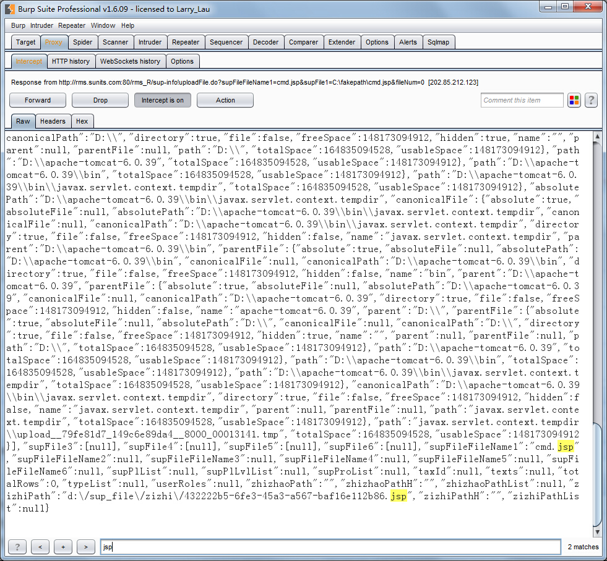The height and width of the screenshot is (561, 607).
Task: Open the Scanner tab
Action: tap(115, 42)
